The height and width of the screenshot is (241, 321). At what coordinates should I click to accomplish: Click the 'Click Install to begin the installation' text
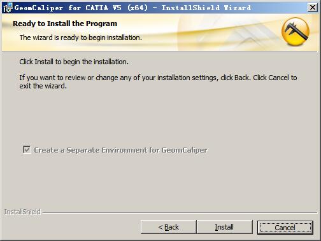click(74, 62)
